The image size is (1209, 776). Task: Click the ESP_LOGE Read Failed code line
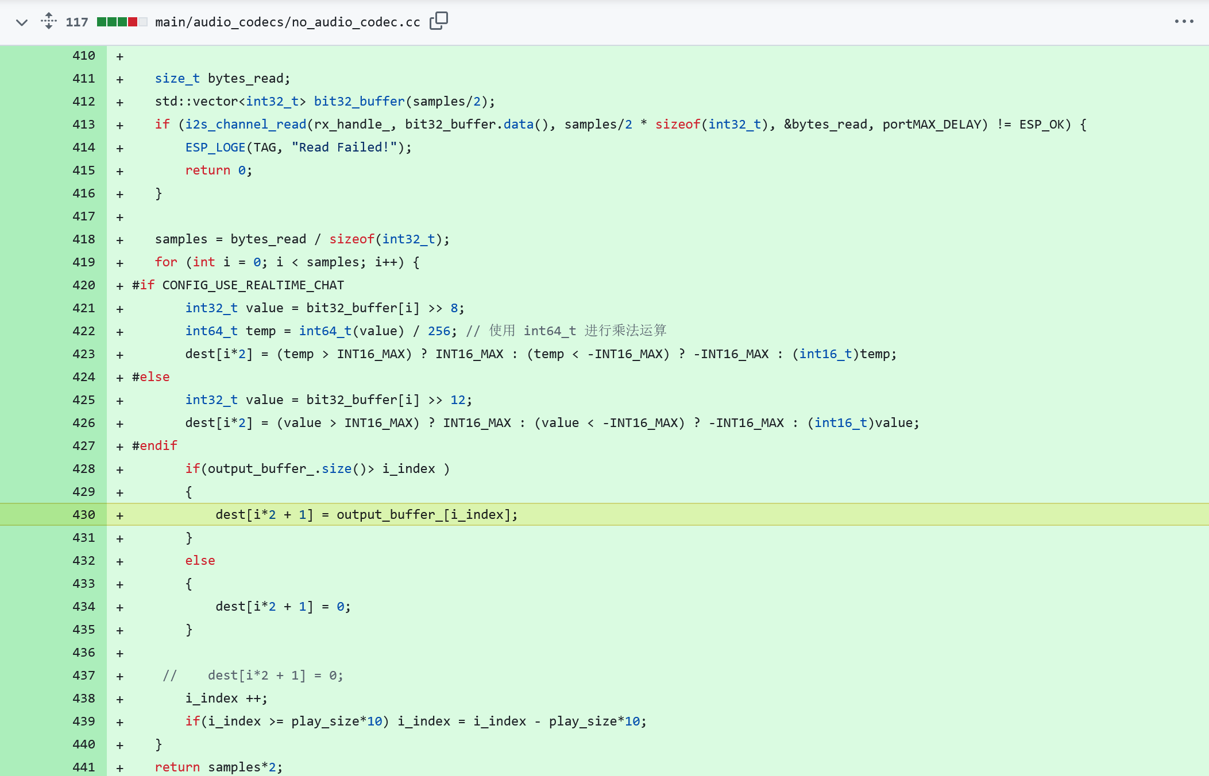tap(298, 148)
